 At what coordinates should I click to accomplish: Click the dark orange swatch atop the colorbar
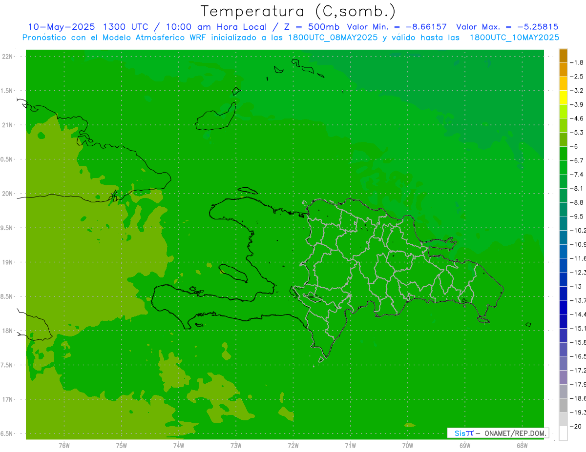pos(563,56)
